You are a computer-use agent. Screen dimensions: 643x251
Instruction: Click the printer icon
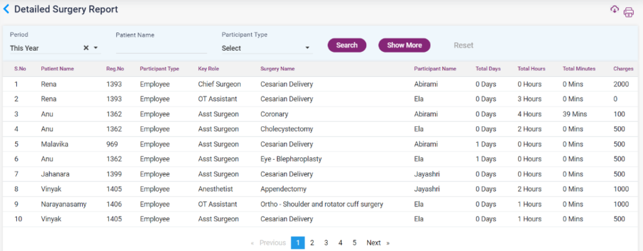point(628,12)
